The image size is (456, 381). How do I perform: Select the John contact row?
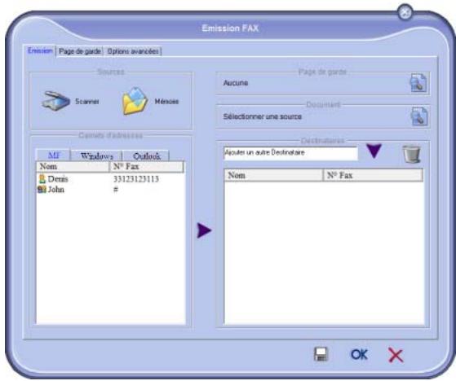click(x=110, y=190)
